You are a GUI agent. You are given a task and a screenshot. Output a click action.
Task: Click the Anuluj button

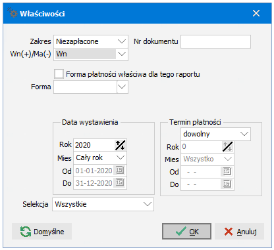coord(239,232)
